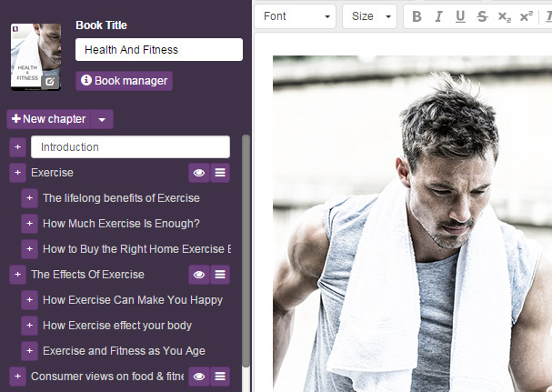Viewport: 552px width, 392px height.
Task: Open The Effects Of Exercise menu icon
Action: (x=221, y=274)
